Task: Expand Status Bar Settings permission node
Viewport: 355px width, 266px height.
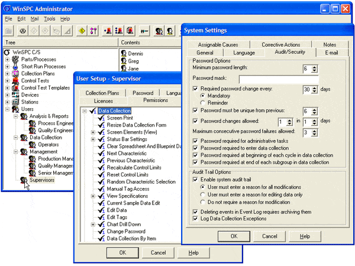Action: click(93, 140)
